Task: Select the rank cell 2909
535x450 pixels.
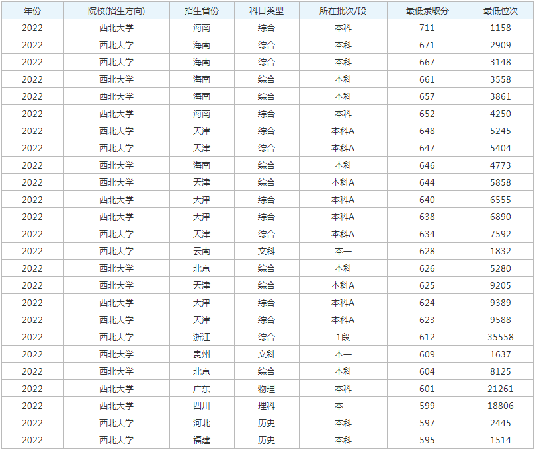Action: pyautogui.click(x=501, y=45)
